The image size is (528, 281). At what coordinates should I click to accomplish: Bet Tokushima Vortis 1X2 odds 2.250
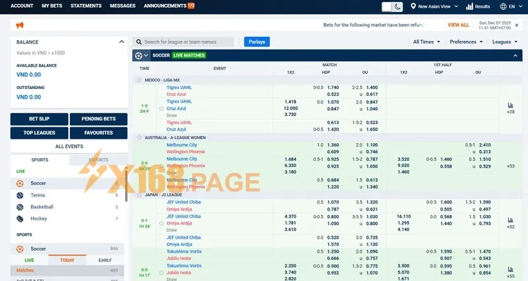[290, 266]
